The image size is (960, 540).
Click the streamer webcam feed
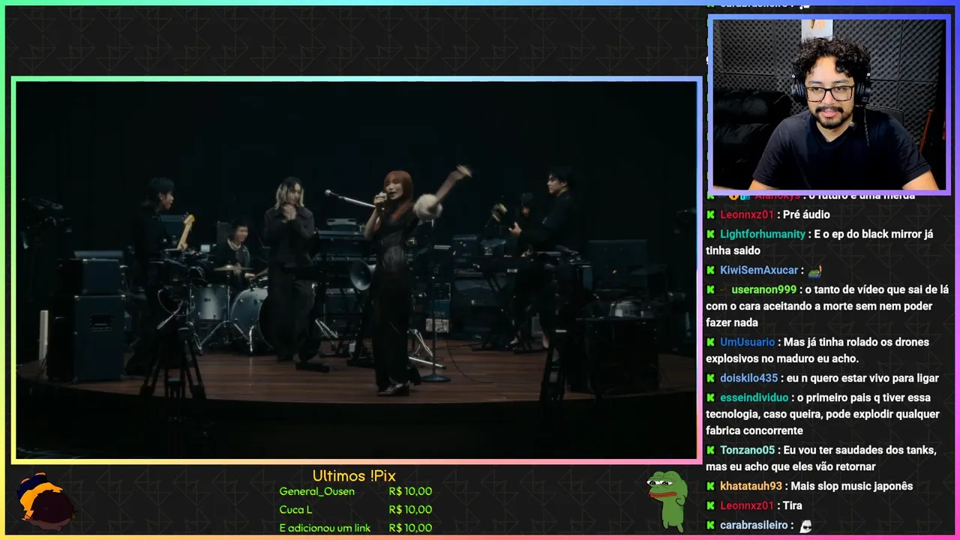click(829, 104)
